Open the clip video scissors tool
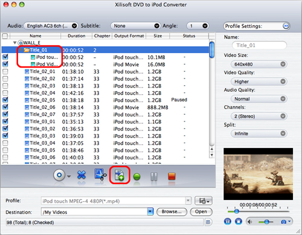 pos(100,174)
